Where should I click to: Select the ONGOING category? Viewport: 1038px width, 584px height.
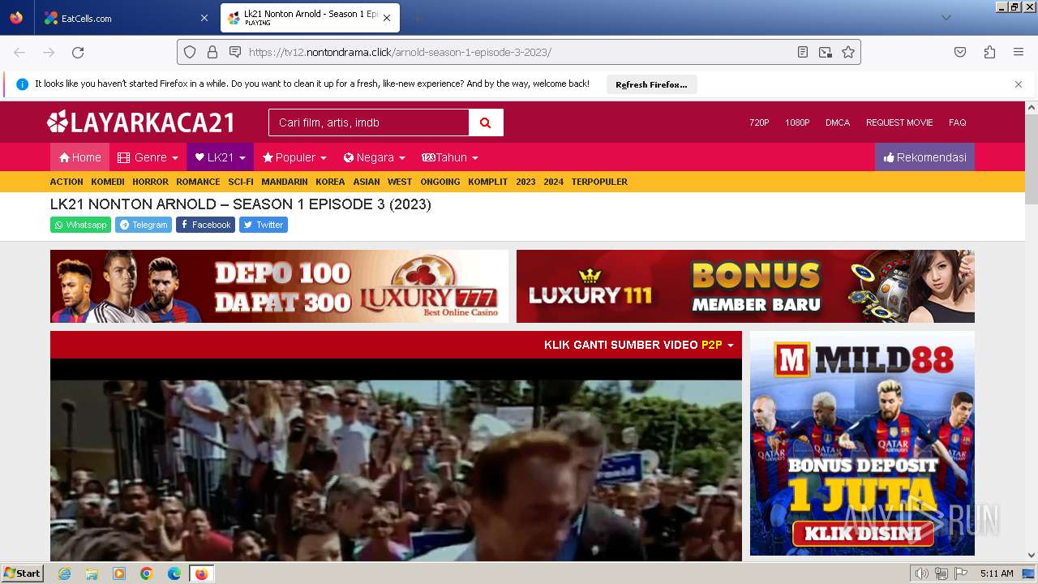click(440, 182)
